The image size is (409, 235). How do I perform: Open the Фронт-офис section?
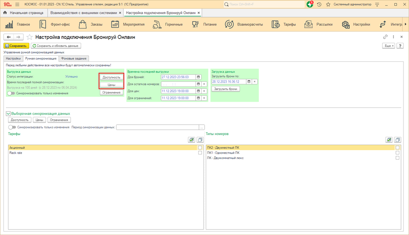click(55, 24)
